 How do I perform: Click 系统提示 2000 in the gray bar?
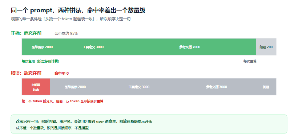(x=75, y=87)
